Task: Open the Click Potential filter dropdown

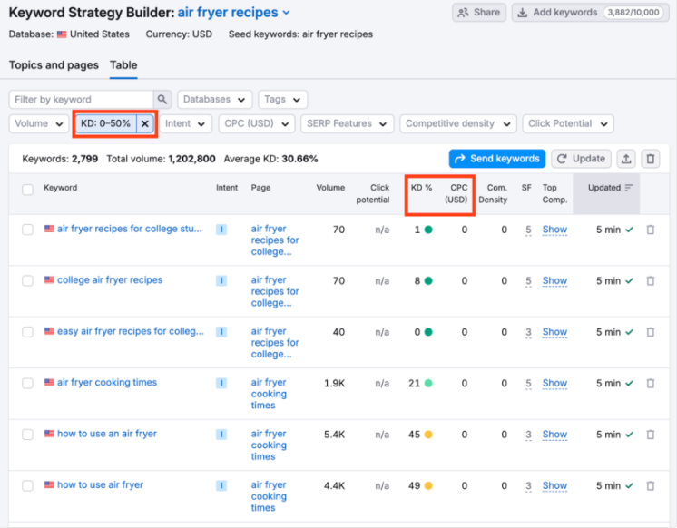Action: click(x=567, y=123)
